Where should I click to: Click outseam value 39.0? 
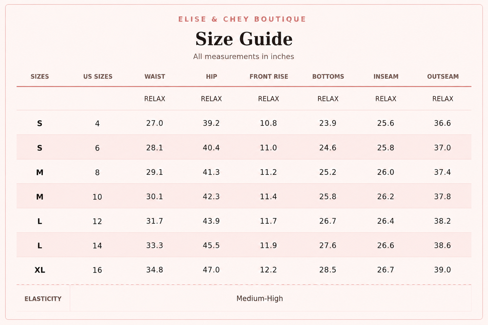point(442,270)
